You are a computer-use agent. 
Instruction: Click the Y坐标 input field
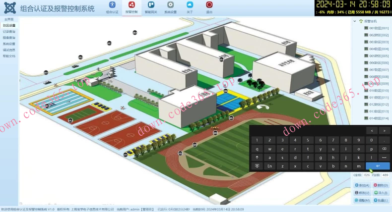pyautogui.click(x=385, y=175)
